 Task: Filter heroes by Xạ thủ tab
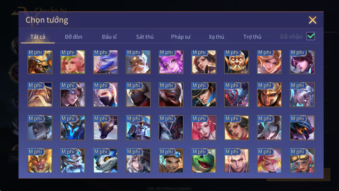click(216, 37)
